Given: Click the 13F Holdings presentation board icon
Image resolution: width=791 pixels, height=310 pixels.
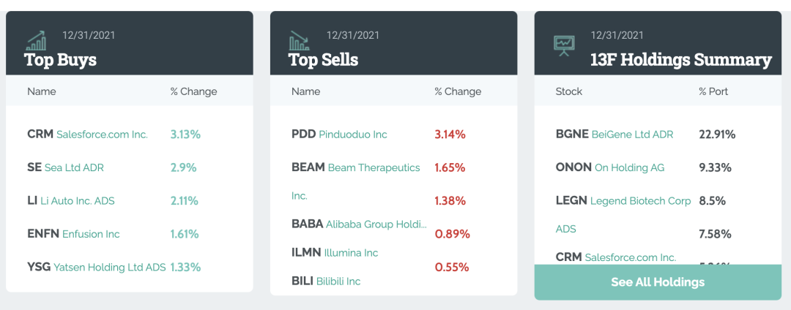Looking at the screenshot, I should [x=564, y=45].
